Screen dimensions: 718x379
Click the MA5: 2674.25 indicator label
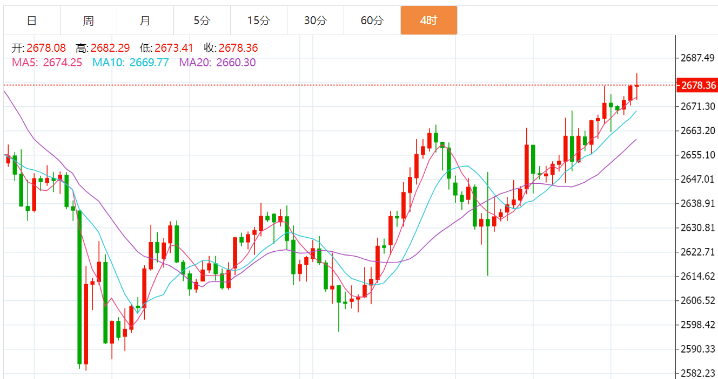click(47, 63)
